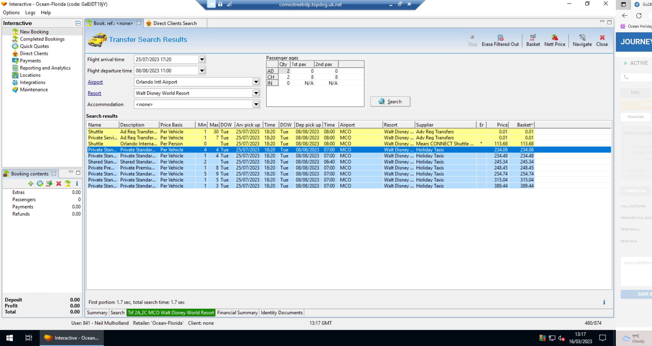Expand the Flight arrival time dropdown
The height and width of the screenshot is (346, 652).
point(202,59)
